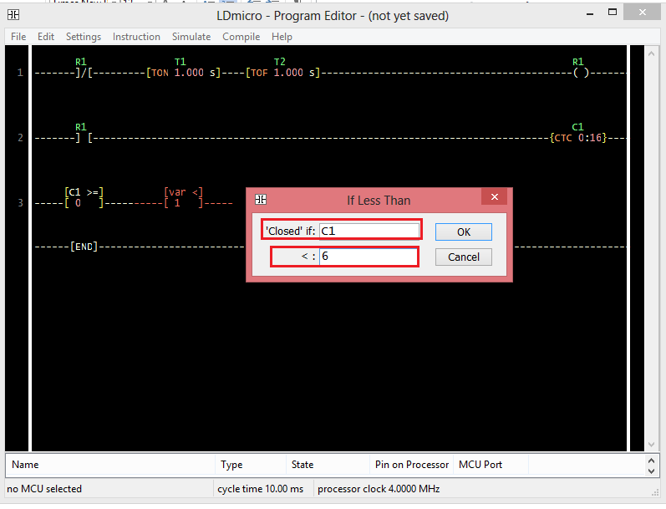The width and height of the screenshot is (666, 509).
Task: Select the C1 >= 0 comparison in rung 3
Action: (x=84, y=198)
